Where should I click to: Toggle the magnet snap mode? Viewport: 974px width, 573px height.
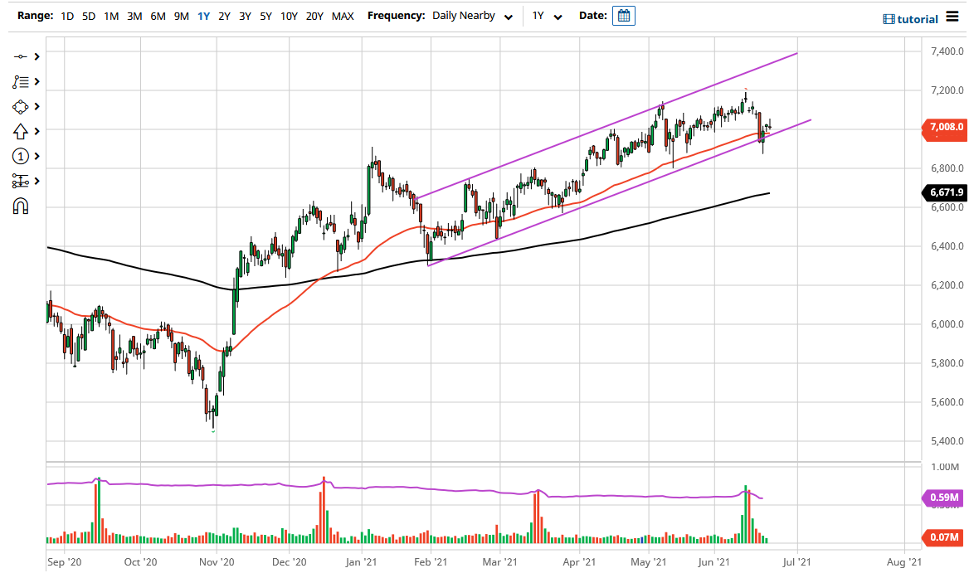20,204
